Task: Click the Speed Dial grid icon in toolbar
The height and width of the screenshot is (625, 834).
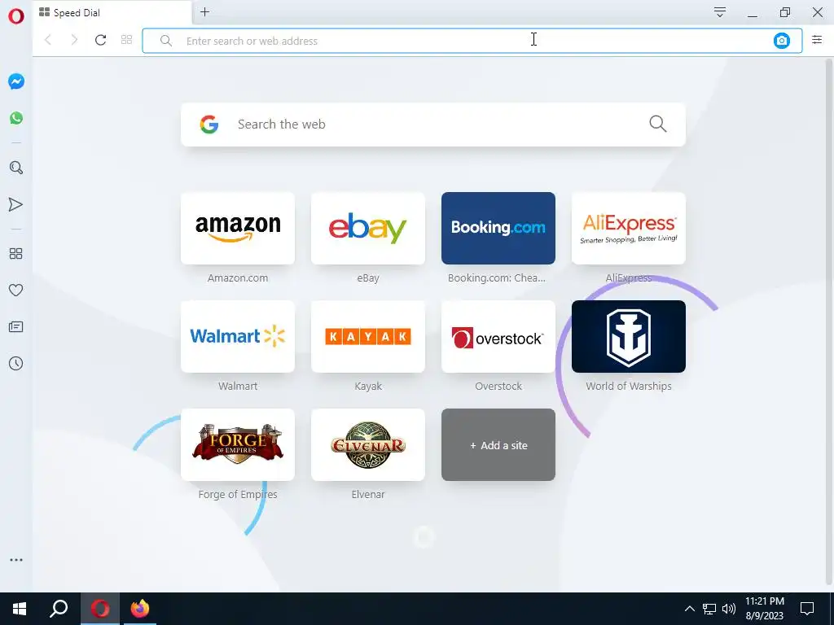Action: pyautogui.click(x=126, y=40)
